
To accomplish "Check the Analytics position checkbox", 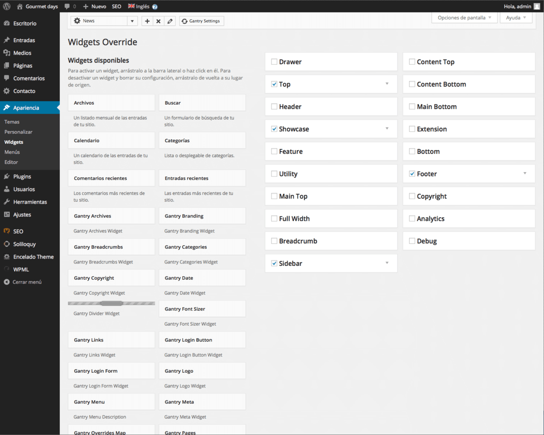I will click(x=412, y=218).
